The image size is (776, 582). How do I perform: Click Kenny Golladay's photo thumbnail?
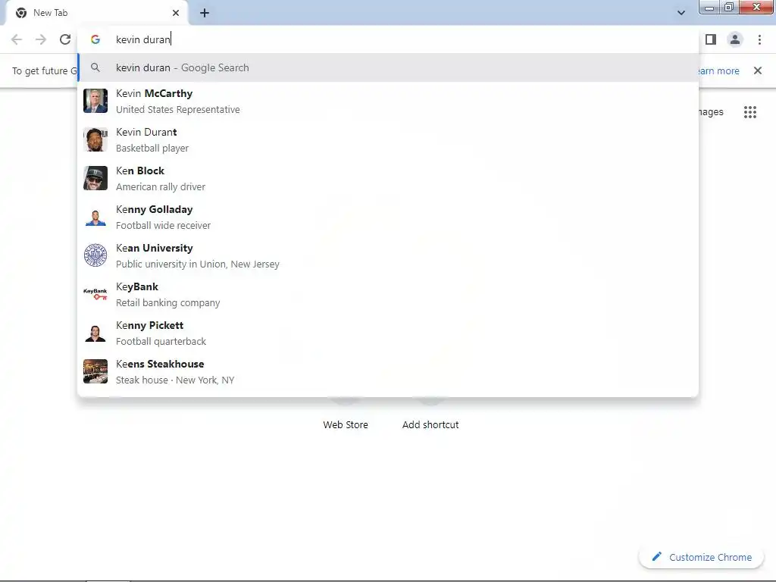coord(95,217)
